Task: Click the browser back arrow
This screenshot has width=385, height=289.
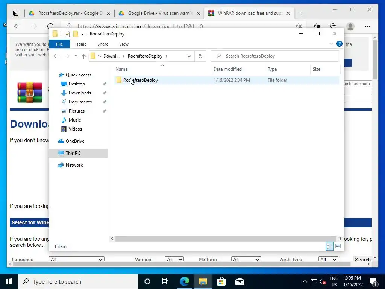Action: click(17, 26)
